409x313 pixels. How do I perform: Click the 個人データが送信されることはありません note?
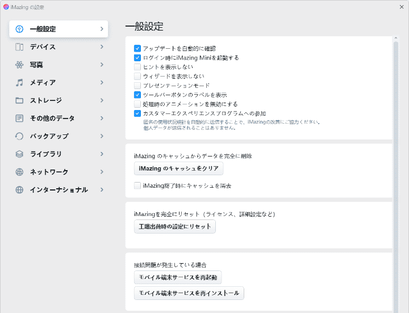point(190,128)
